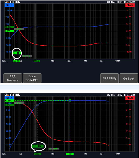Click gray cursor 1 marker on bottom gain curve
Viewport: 139px width, 158px height.
point(38,105)
